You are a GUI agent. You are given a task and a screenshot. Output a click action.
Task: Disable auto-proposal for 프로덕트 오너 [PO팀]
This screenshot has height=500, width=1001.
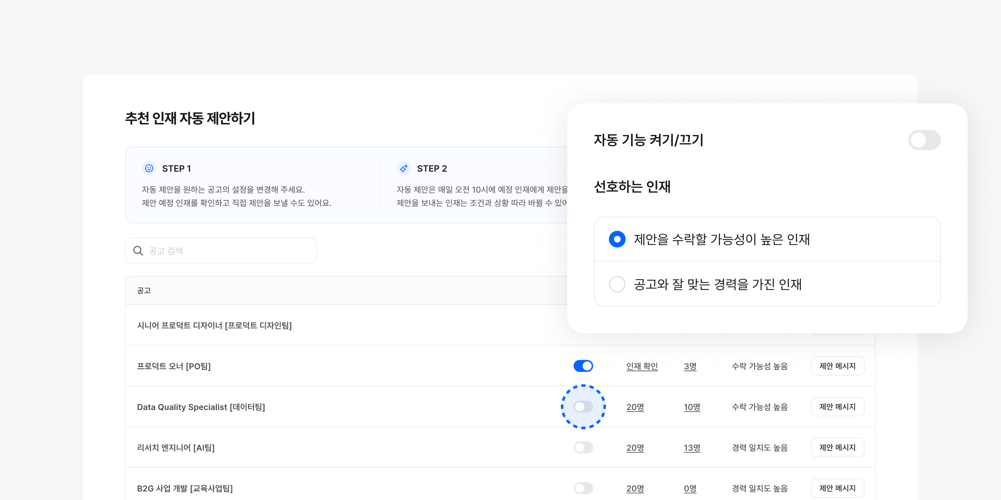click(x=583, y=366)
